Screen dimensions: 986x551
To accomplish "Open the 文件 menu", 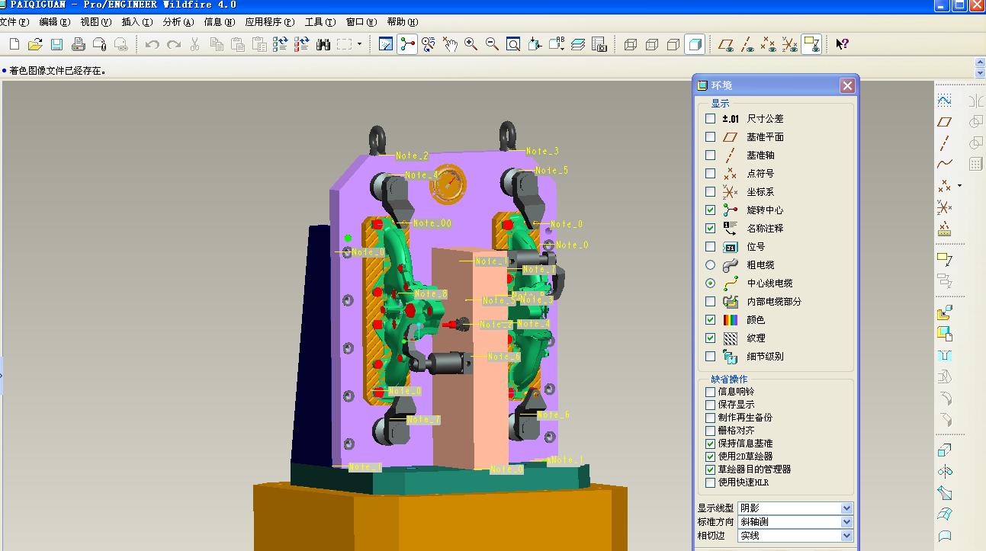I will [x=14, y=22].
